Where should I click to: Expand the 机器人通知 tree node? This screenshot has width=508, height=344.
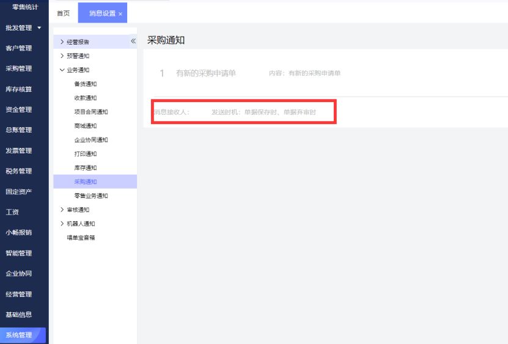pyautogui.click(x=62, y=224)
